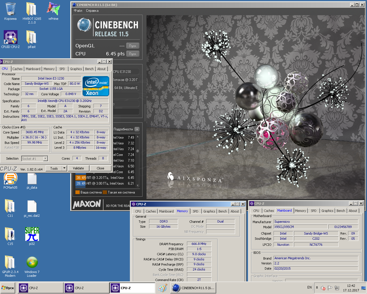Click the Cinebench ranking list scrollbar

(x=138, y=161)
